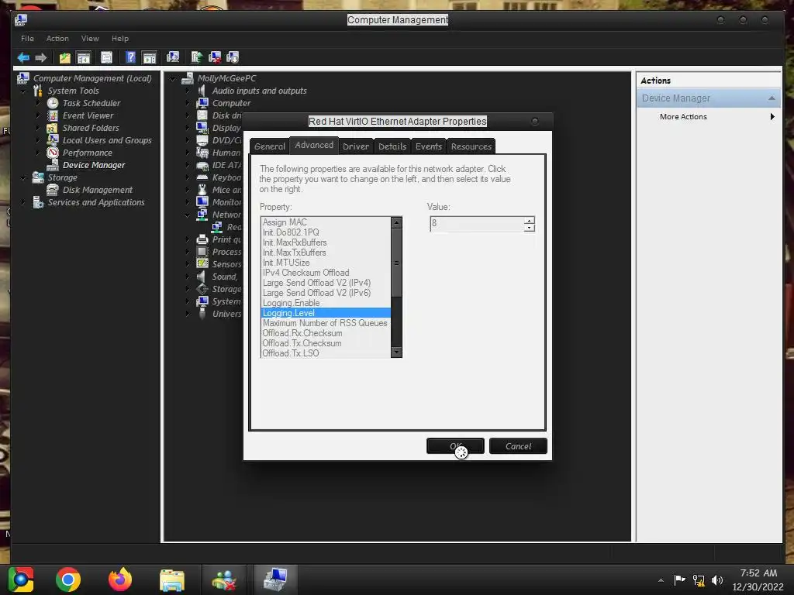Select Assign MAC property
This screenshot has width=794, height=595.
(x=326, y=222)
